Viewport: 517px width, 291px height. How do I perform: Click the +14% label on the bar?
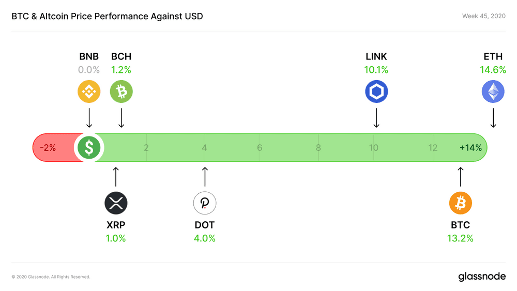click(x=471, y=148)
